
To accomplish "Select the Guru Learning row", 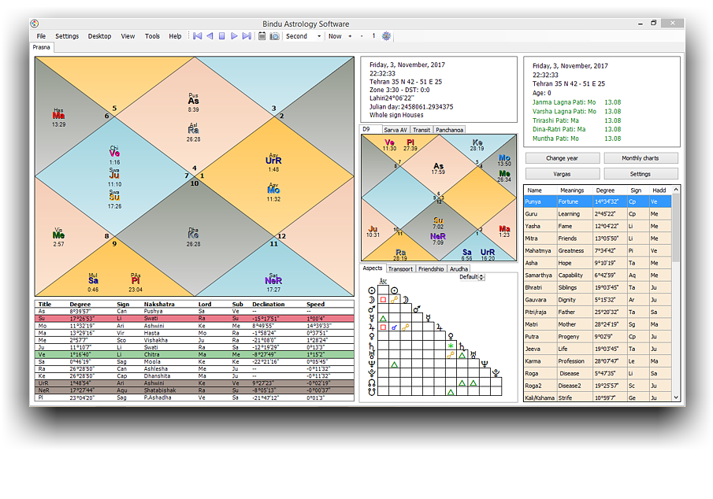I will 597,214.
